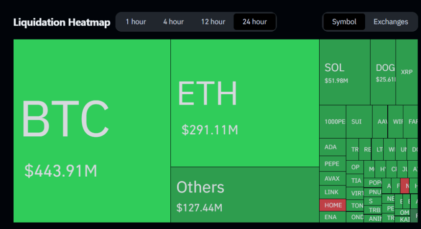Click the BTC $443.91M heatmap tile
Screen dimensions: 421x229
tap(92, 131)
